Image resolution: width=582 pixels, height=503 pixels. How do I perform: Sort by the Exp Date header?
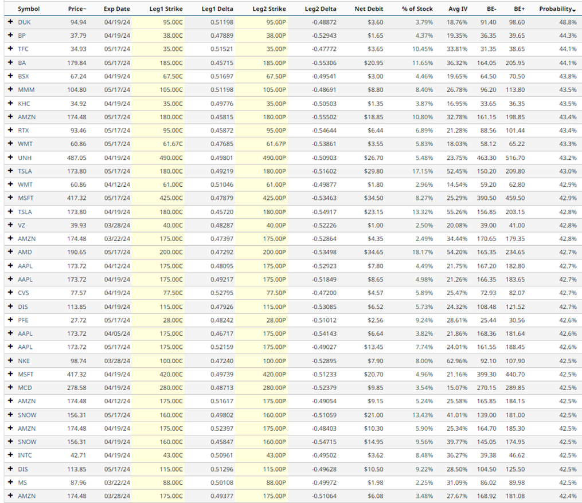pos(117,9)
